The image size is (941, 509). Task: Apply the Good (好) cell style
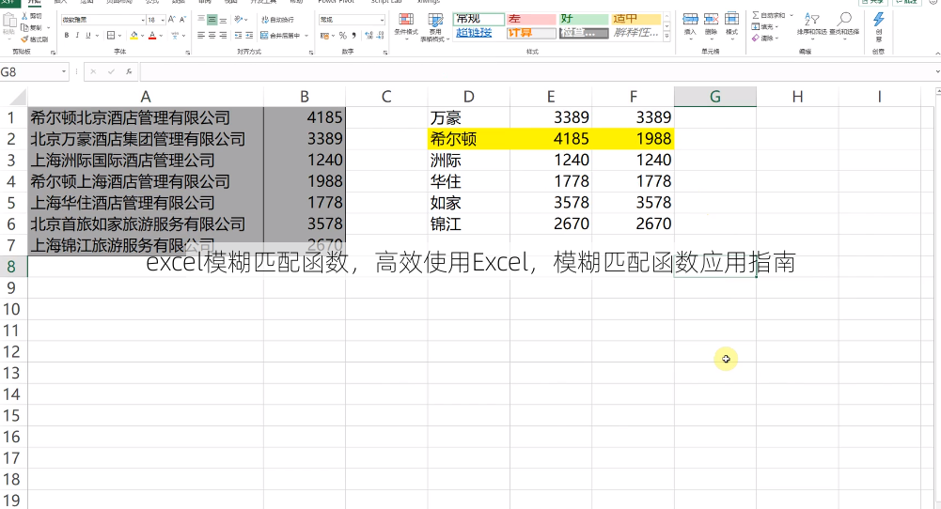584,19
